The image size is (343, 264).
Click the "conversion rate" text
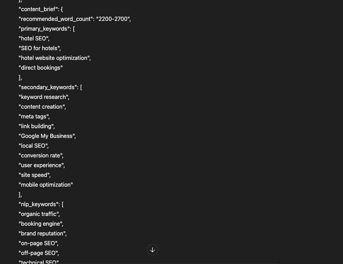pyautogui.click(x=41, y=156)
